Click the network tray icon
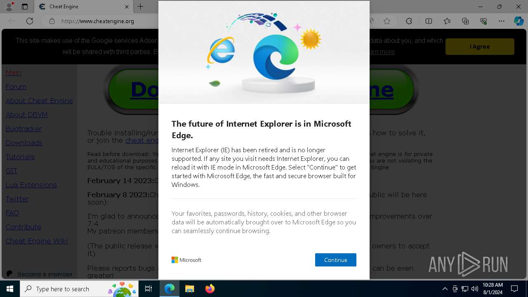 pyautogui.click(x=465, y=289)
